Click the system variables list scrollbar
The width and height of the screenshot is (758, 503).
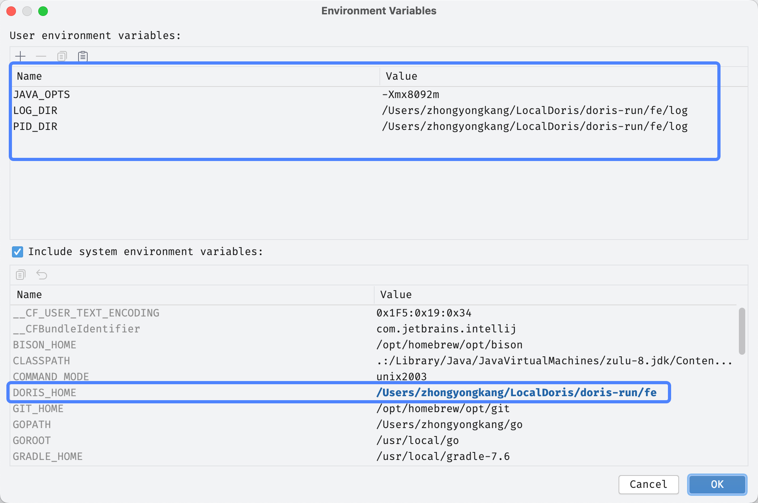pos(742,331)
